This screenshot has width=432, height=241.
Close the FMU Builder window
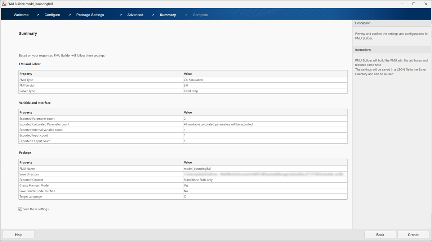pyautogui.click(x=426, y=4)
